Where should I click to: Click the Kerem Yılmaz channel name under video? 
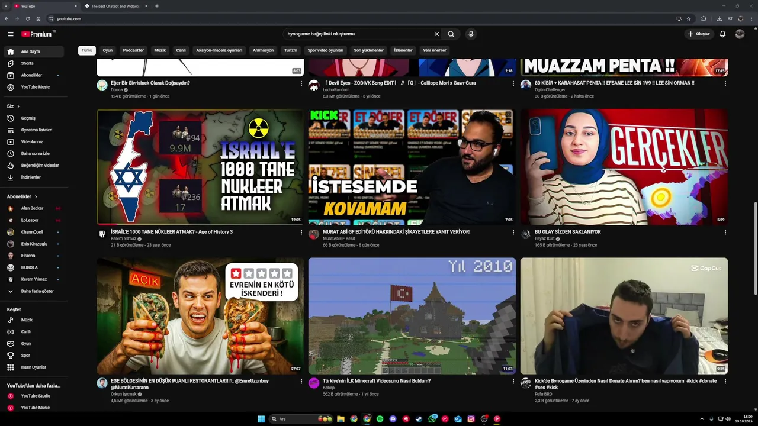pos(123,238)
